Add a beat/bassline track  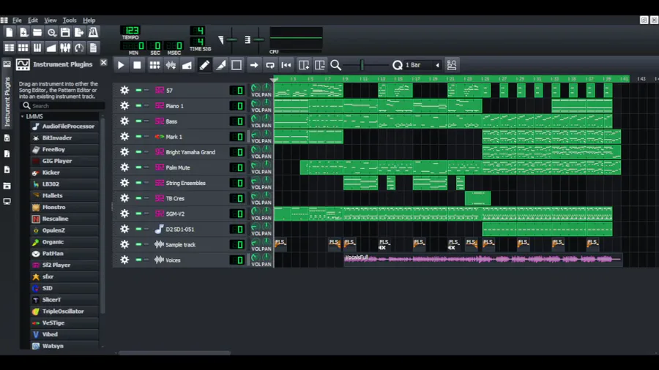154,65
